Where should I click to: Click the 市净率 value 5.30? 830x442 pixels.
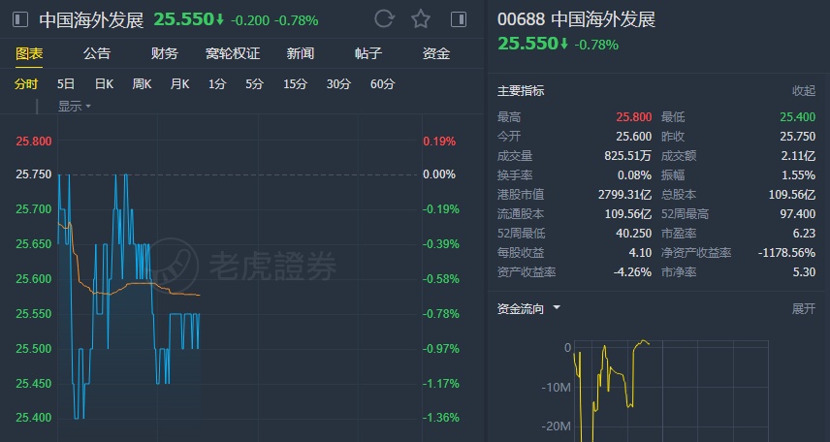[x=805, y=272]
